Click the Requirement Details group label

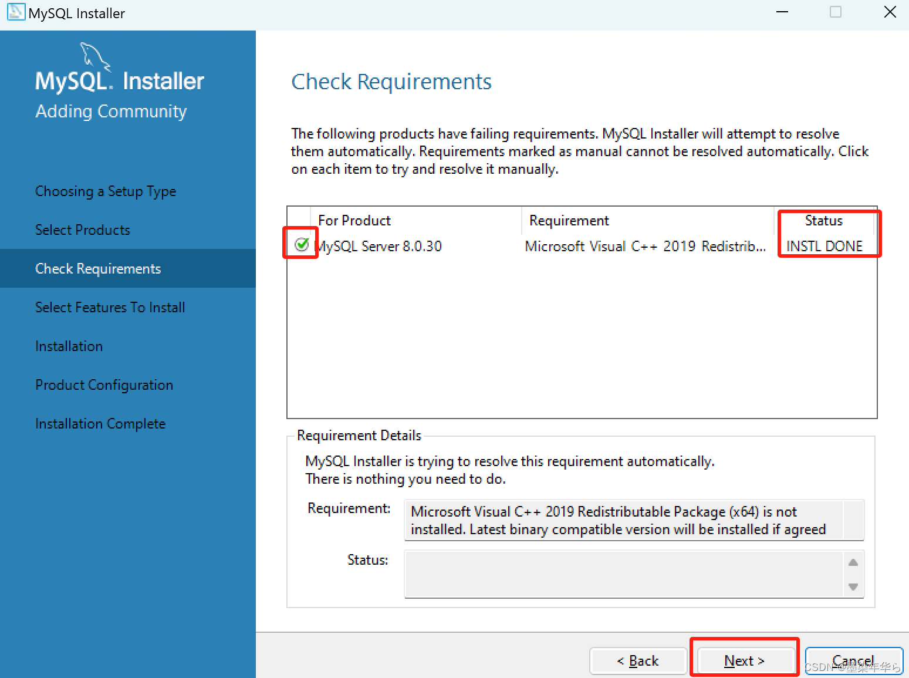coord(359,436)
